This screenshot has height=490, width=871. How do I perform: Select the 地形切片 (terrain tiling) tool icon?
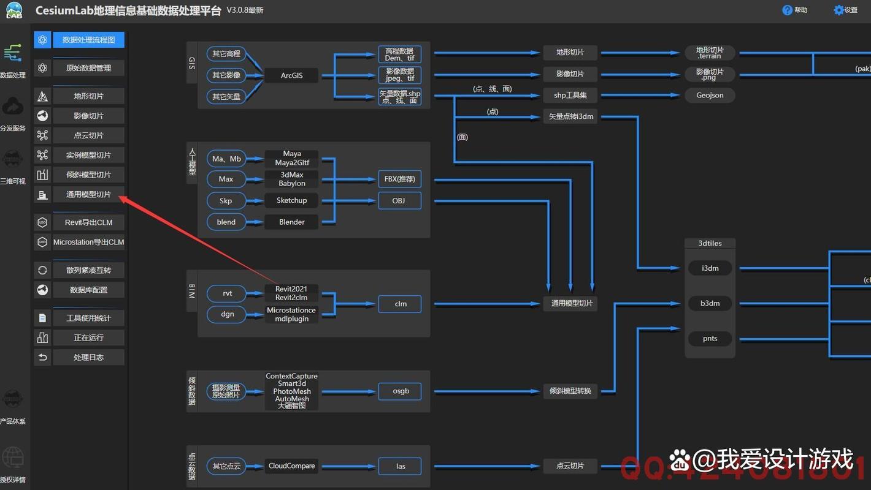pyautogui.click(x=42, y=96)
